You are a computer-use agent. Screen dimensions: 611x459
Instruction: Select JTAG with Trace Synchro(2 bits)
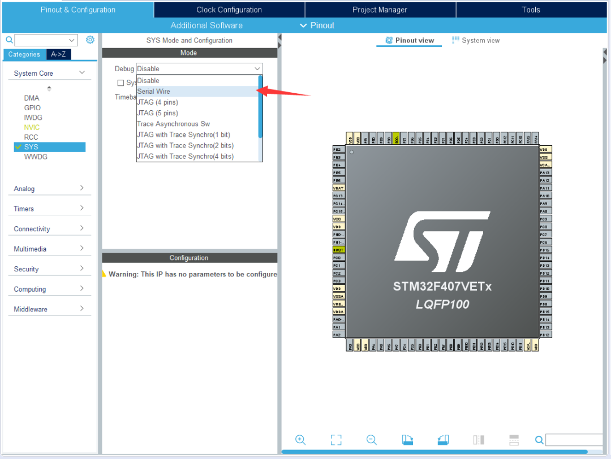point(197,146)
